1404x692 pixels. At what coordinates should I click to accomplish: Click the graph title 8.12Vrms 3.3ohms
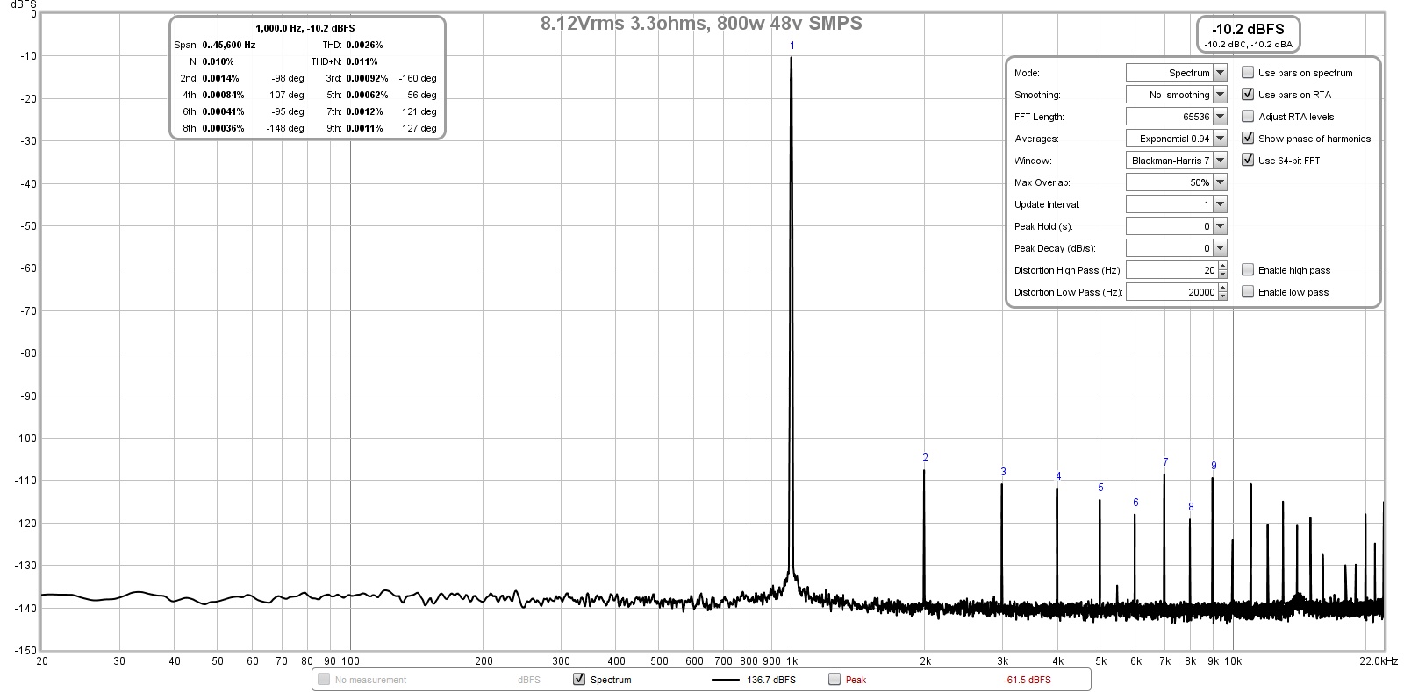pos(701,24)
